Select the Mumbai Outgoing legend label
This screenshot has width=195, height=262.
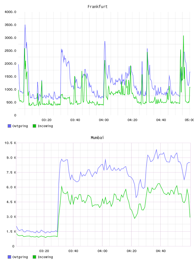point(20,257)
